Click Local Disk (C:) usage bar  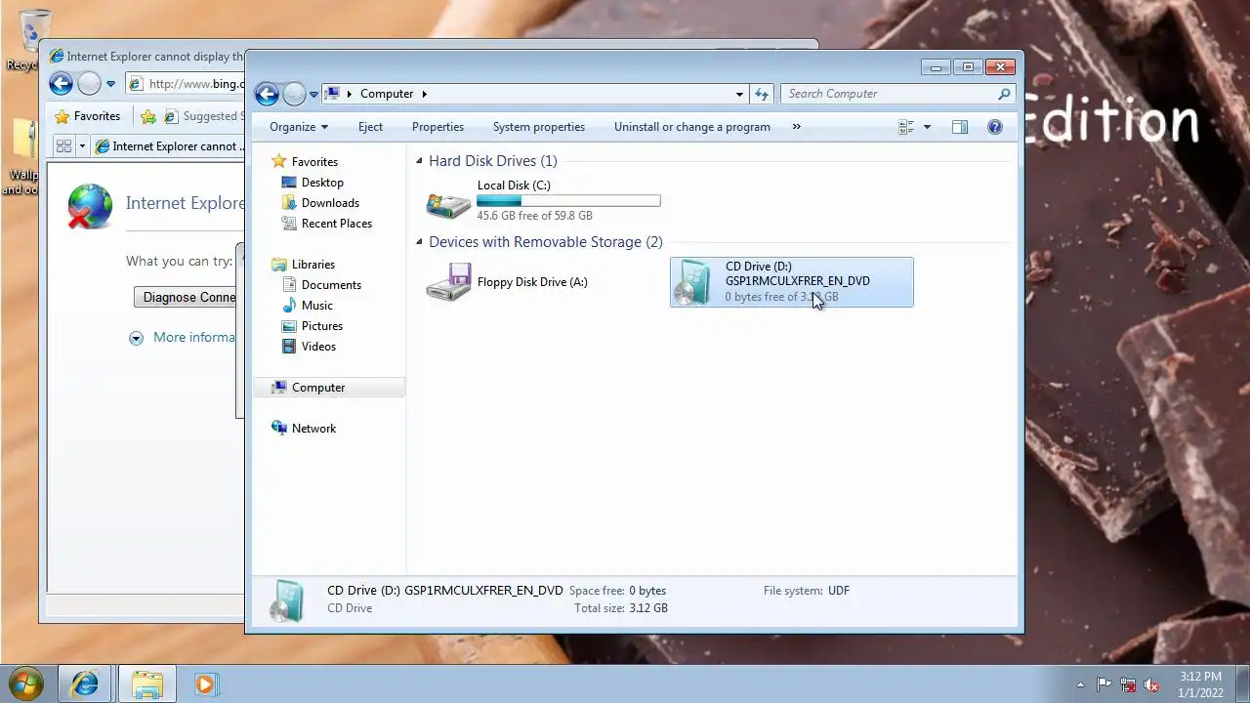(568, 201)
